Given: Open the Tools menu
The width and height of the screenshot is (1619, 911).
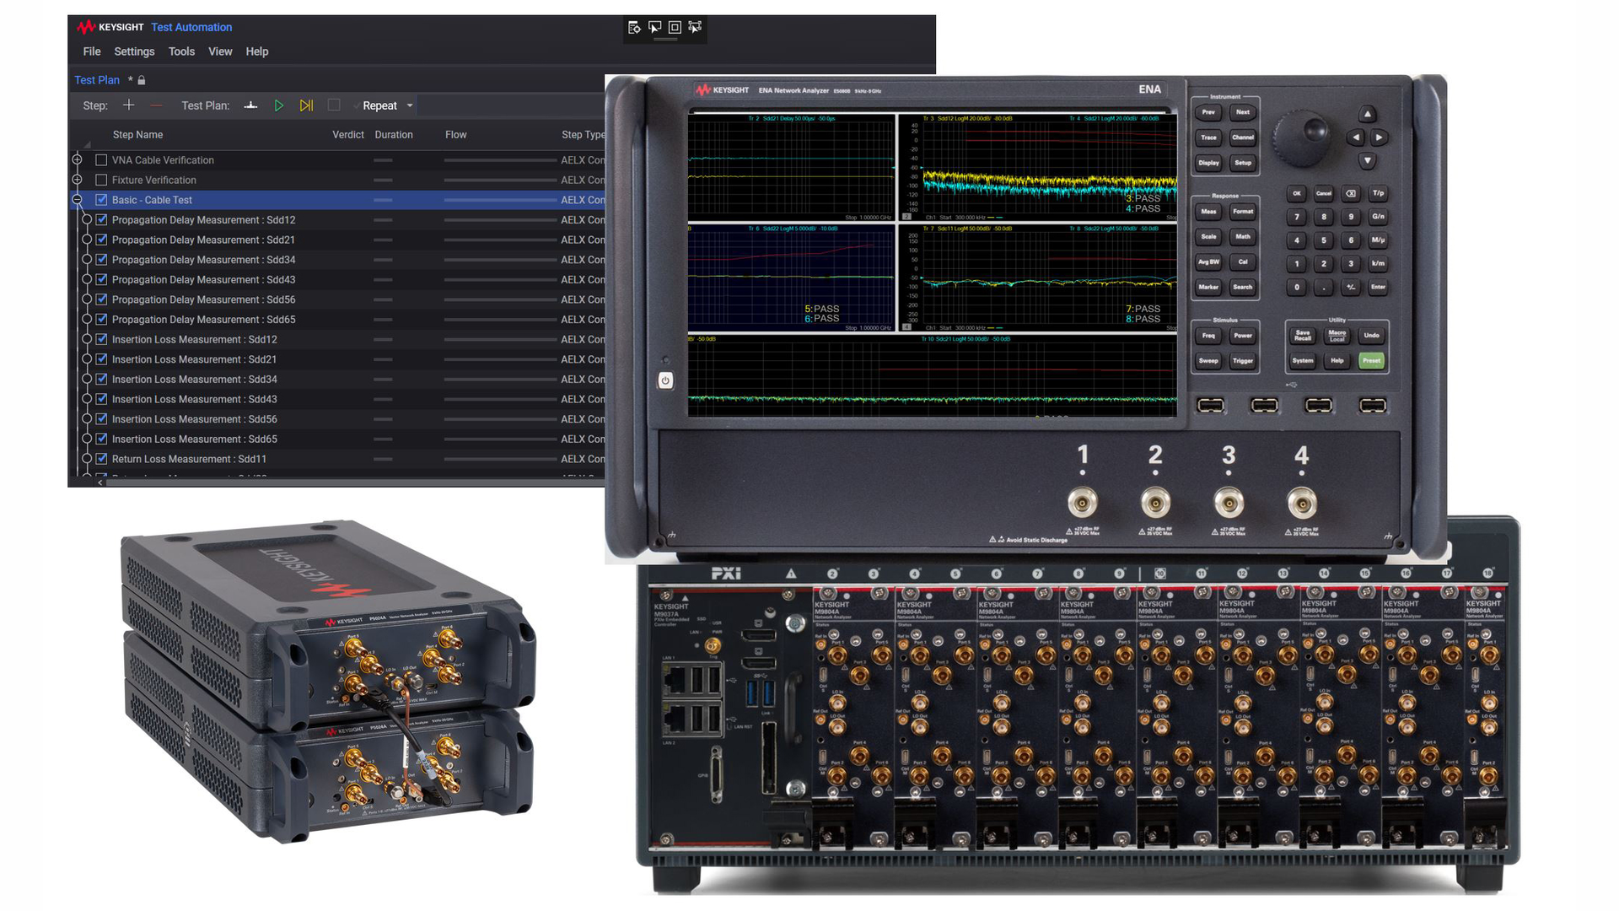Looking at the screenshot, I should click(181, 51).
